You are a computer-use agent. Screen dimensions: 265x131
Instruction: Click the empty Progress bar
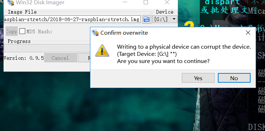[x=47, y=48]
